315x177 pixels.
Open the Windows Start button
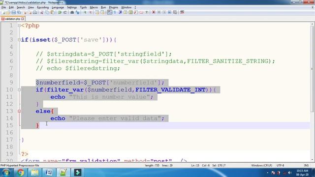tap(6, 173)
